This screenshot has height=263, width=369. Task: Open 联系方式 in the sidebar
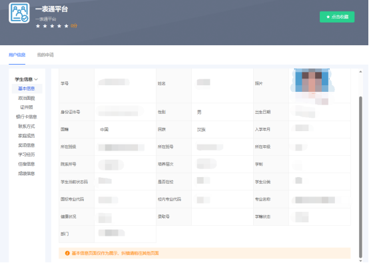coord(27,127)
